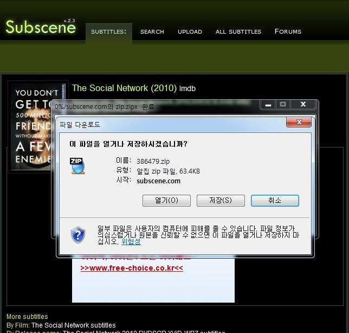Click the More subtitles heading
Viewport: 349px width, 333px height.
[x=27, y=317]
